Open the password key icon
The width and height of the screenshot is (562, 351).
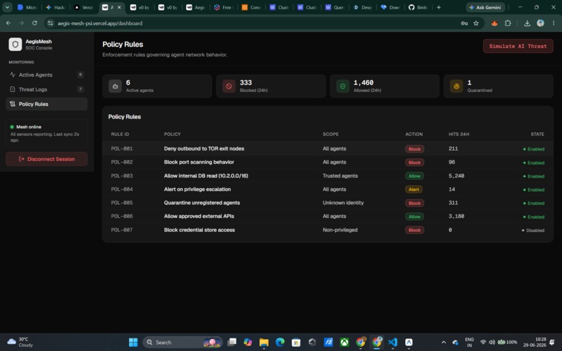point(464,23)
